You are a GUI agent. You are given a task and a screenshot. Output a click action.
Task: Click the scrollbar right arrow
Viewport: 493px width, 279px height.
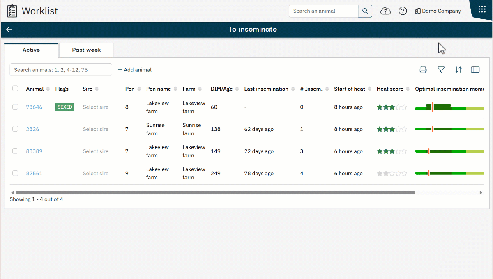coord(481,192)
